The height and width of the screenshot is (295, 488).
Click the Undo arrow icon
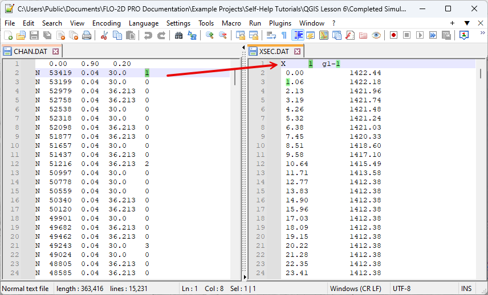(x=148, y=35)
